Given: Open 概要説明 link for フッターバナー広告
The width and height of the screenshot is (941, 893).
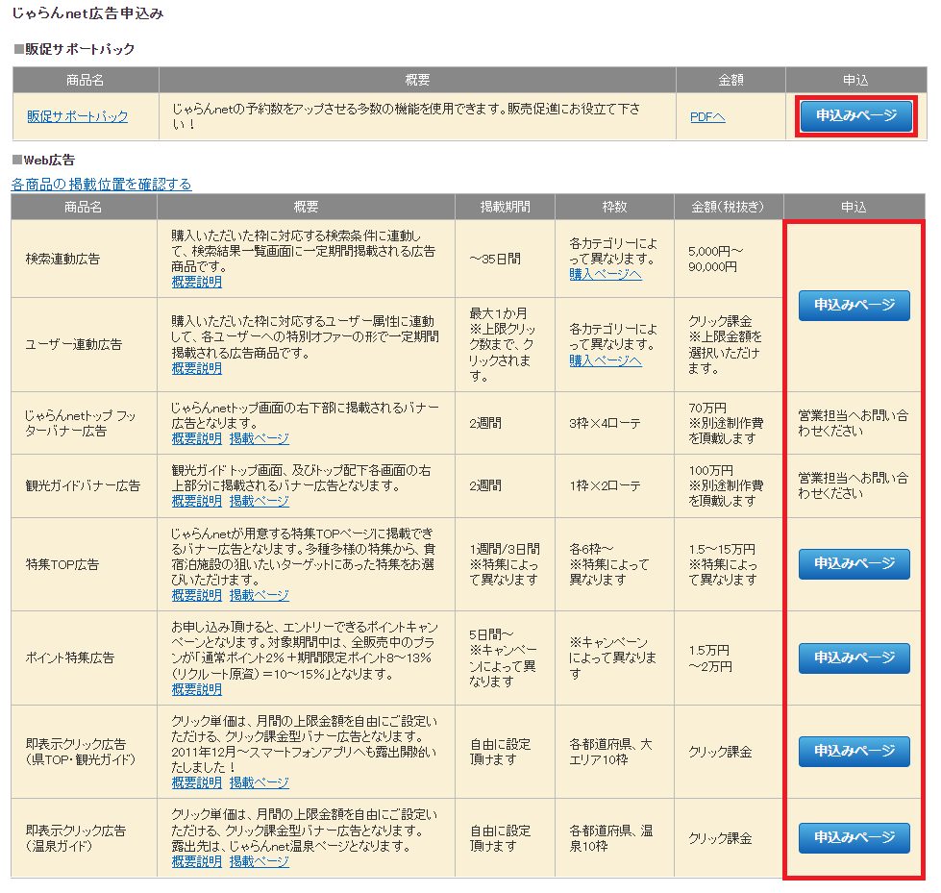Looking at the screenshot, I should pos(196,438).
